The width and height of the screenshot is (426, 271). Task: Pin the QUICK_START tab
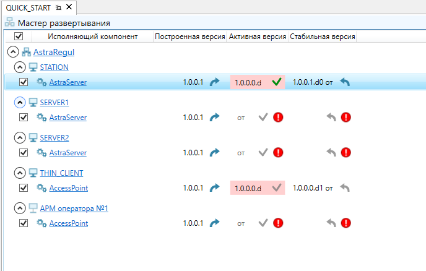(x=58, y=7)
